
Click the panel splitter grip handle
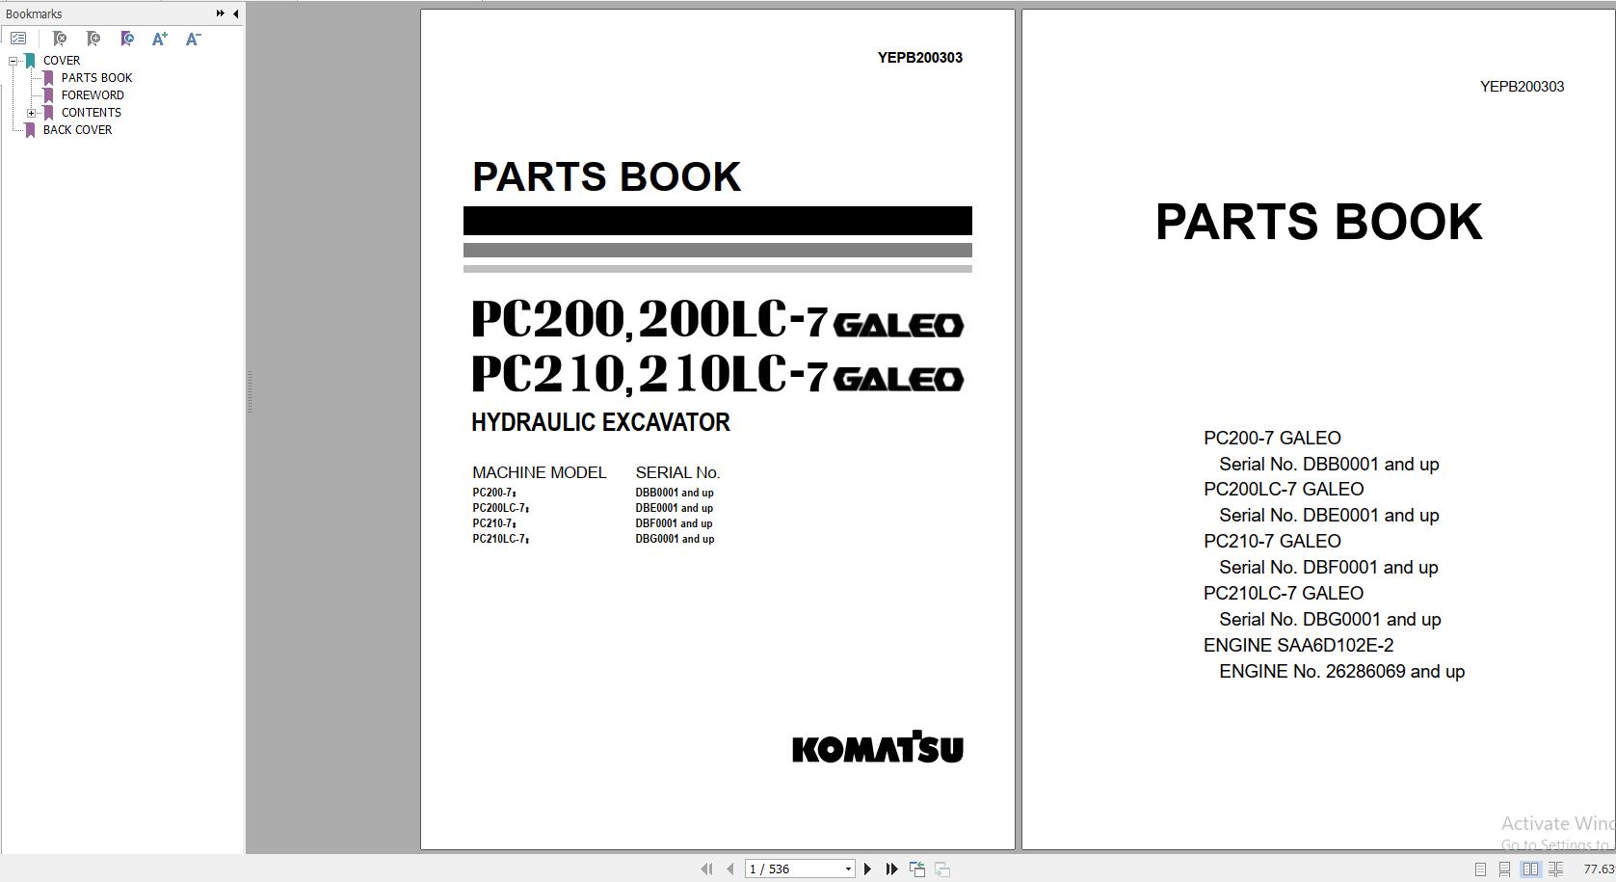click(250, 392)
